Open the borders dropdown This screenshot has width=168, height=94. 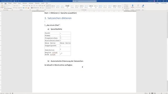(x=43, y=8)
